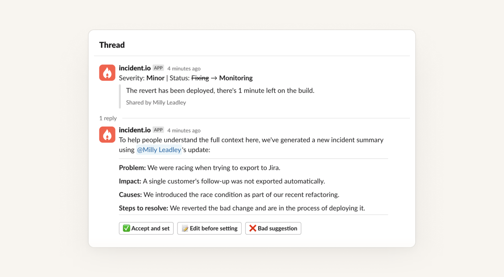Click 'Shared by Milly Leadley' text
The height and width of the screenshot is (277, 504).
click(x=156, y=103)
